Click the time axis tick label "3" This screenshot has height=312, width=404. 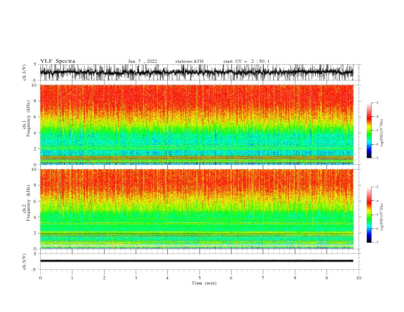[x=136, y=278]
